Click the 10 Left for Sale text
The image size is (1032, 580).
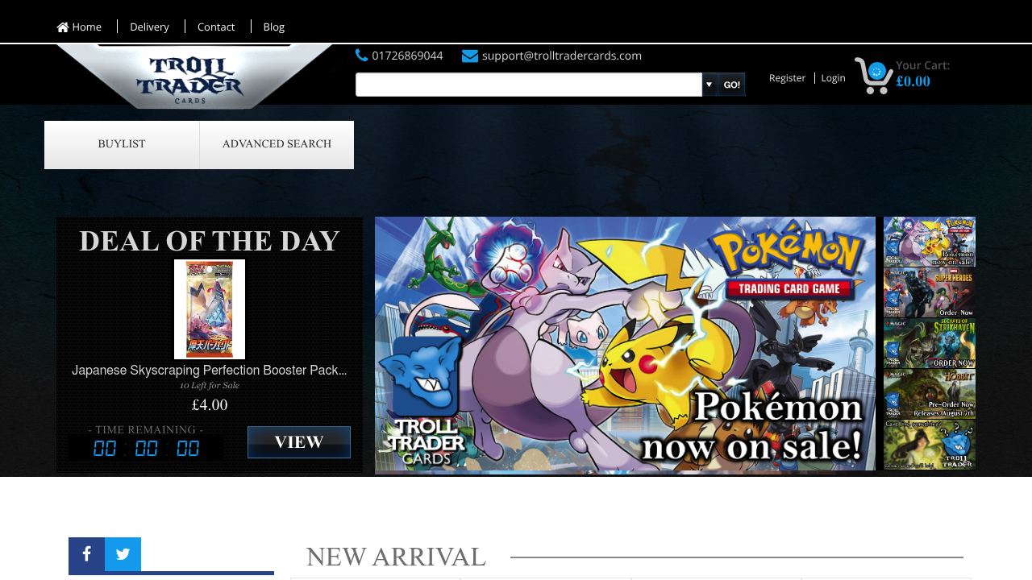(x=210, y=385)
